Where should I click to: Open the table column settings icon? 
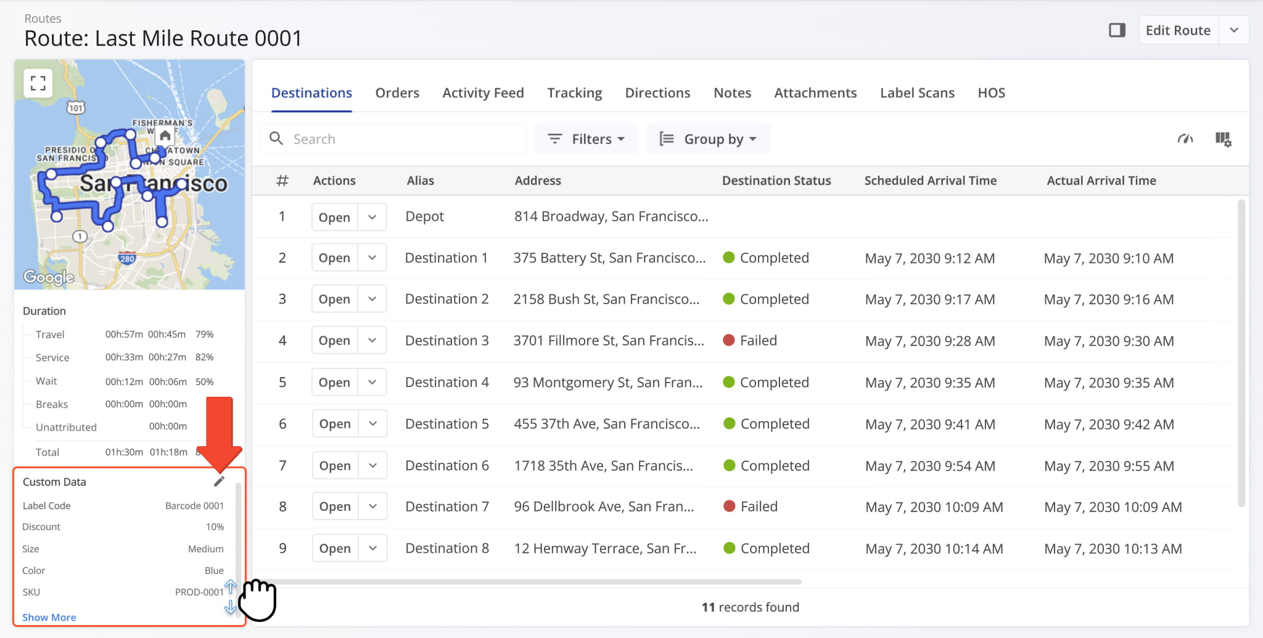(x=1223, y=139)
